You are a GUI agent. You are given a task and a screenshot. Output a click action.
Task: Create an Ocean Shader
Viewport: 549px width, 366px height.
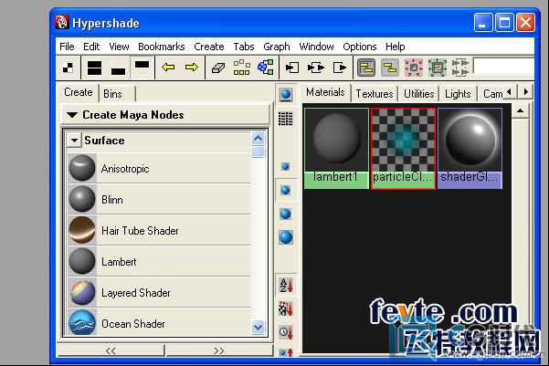coord(159,323)
